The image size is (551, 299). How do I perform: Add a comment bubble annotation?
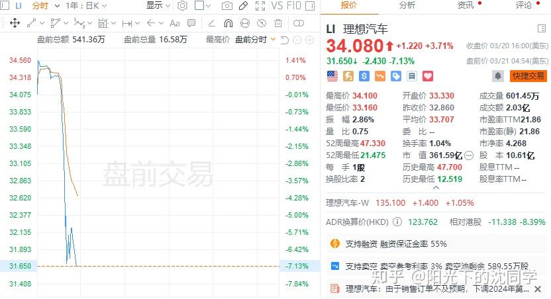[x=191, y=24]
